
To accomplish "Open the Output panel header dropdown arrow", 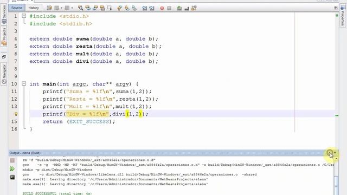I will (x=335, y=153).
